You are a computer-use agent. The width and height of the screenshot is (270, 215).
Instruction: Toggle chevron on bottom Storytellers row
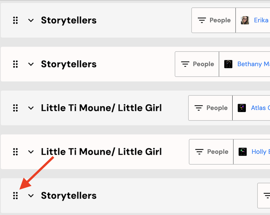pos(31,196)
